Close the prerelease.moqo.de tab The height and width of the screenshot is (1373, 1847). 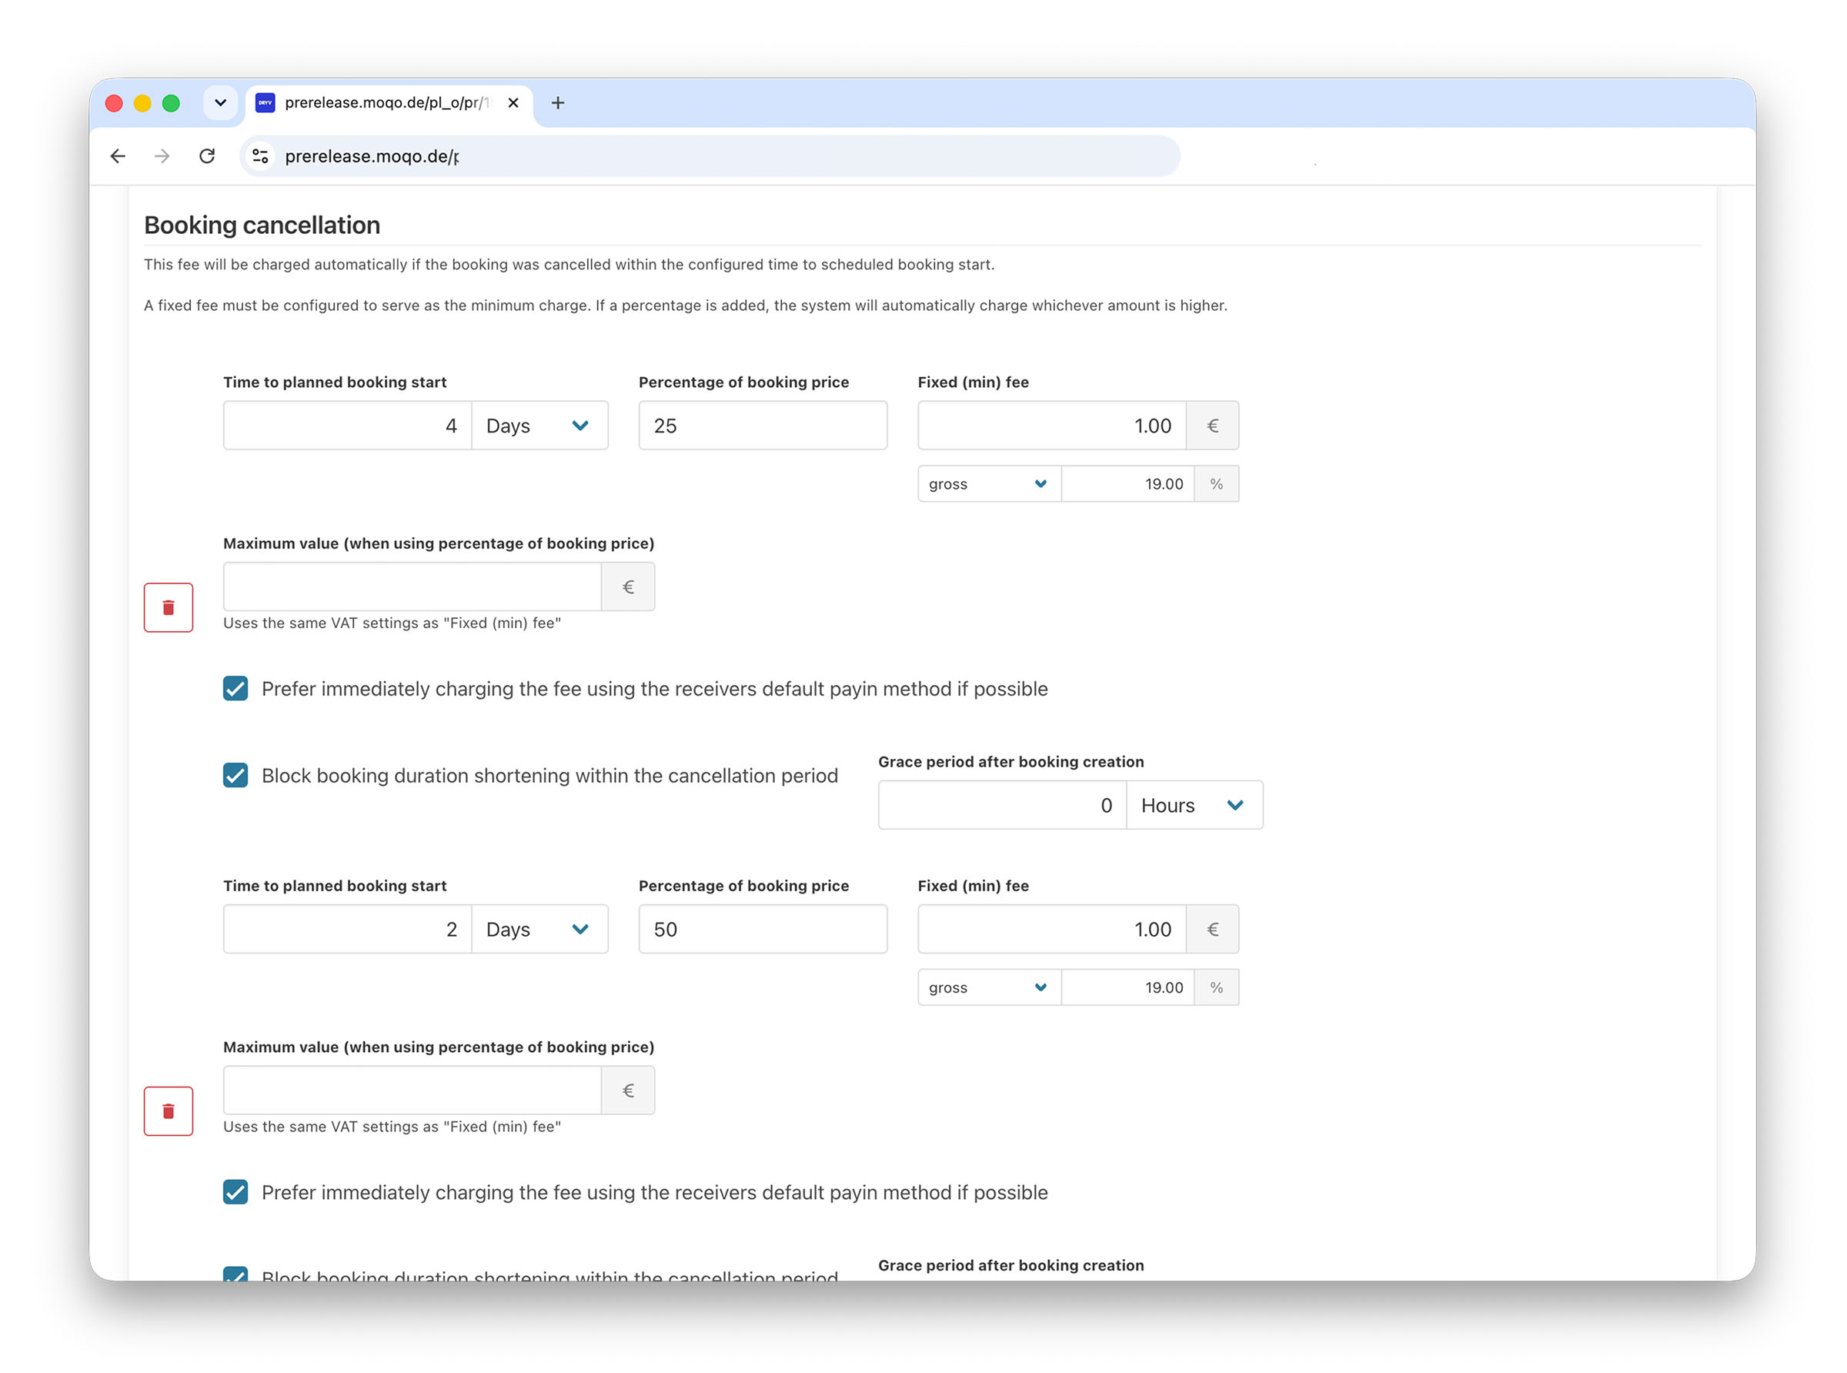513,103
